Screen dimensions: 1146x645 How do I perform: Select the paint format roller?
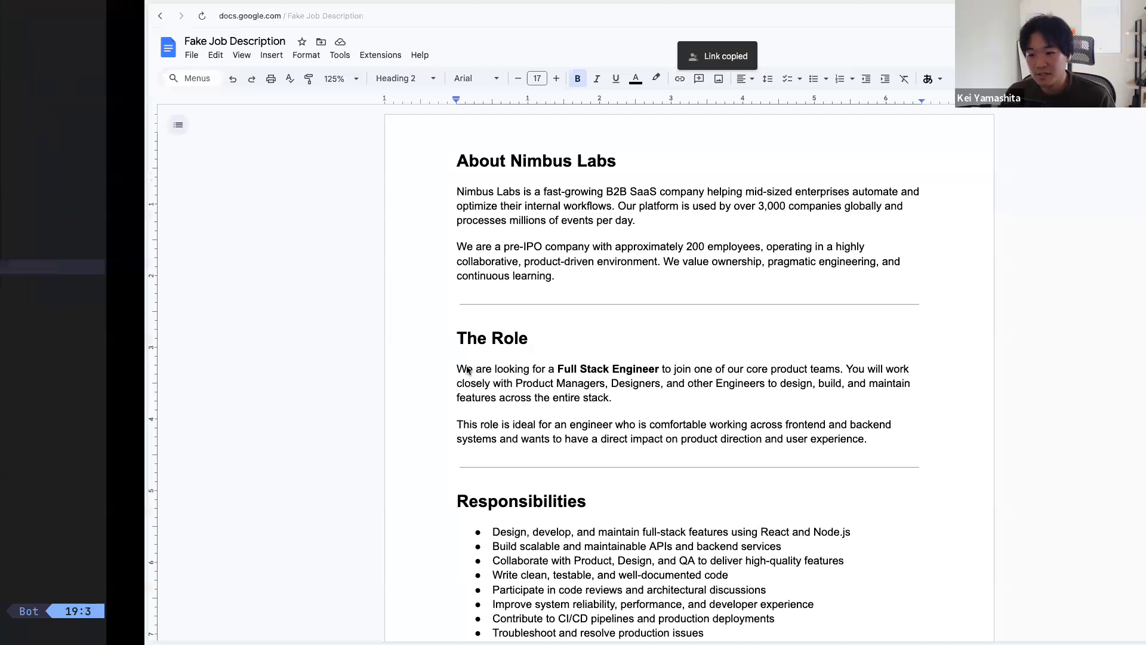pyautogui.click(x=309, y=79)
